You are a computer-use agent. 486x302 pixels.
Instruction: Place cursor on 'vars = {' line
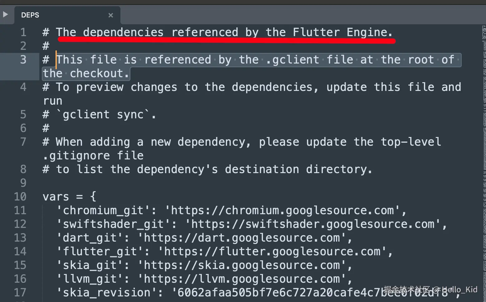pyautogui.click(x=69, y=197)
